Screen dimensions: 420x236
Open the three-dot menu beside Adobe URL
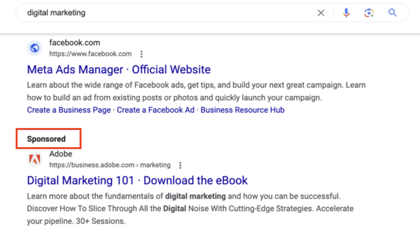(x=180, y=165)
